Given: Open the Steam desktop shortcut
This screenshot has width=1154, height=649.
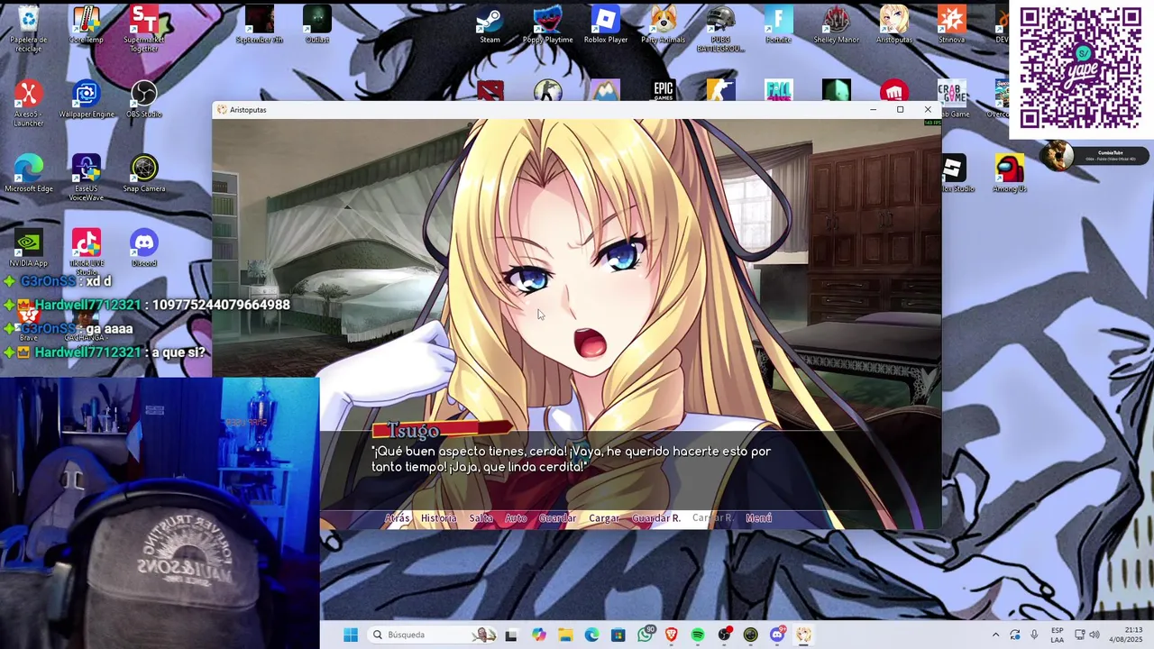Looking at the screenshot, I should (490, 24).
